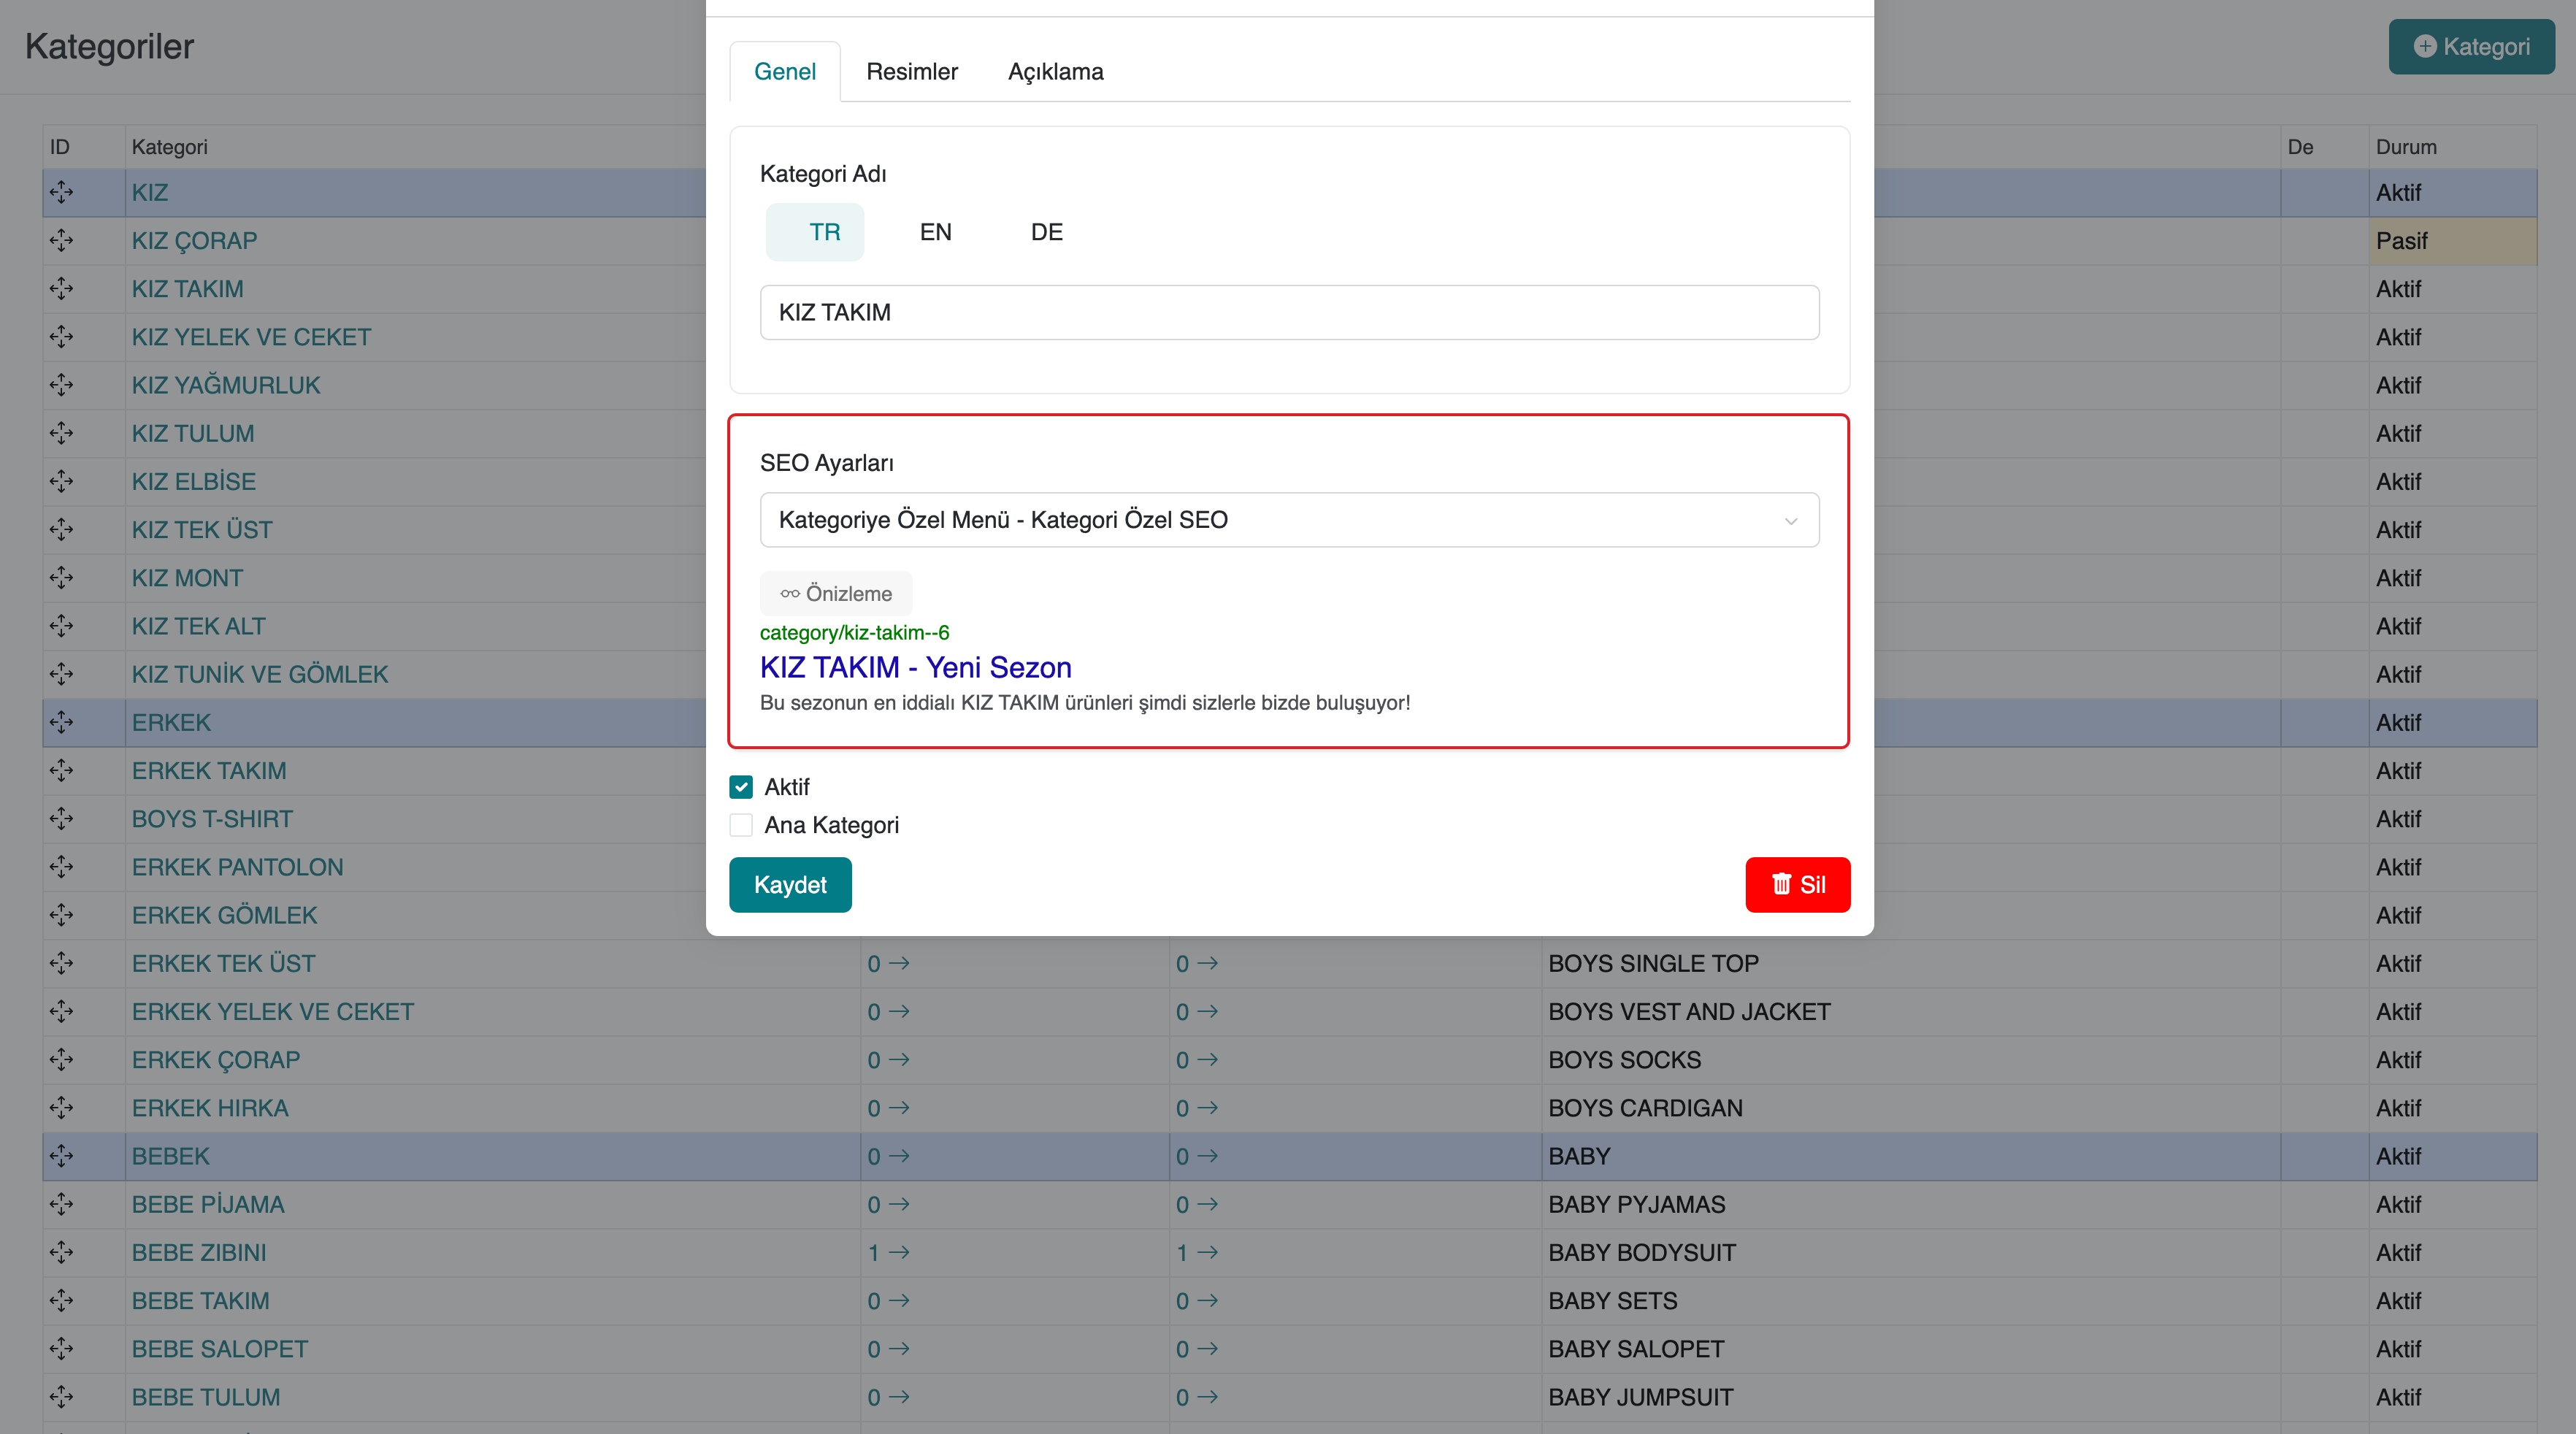This screenshot has height=1434, width=2576.
Task: Switch to the Resimler tab
Action: coord(911,72)
